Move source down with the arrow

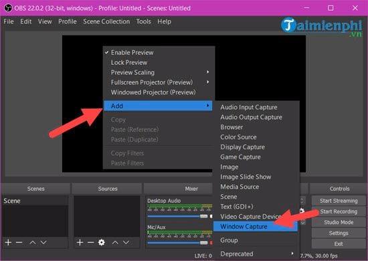126,242
